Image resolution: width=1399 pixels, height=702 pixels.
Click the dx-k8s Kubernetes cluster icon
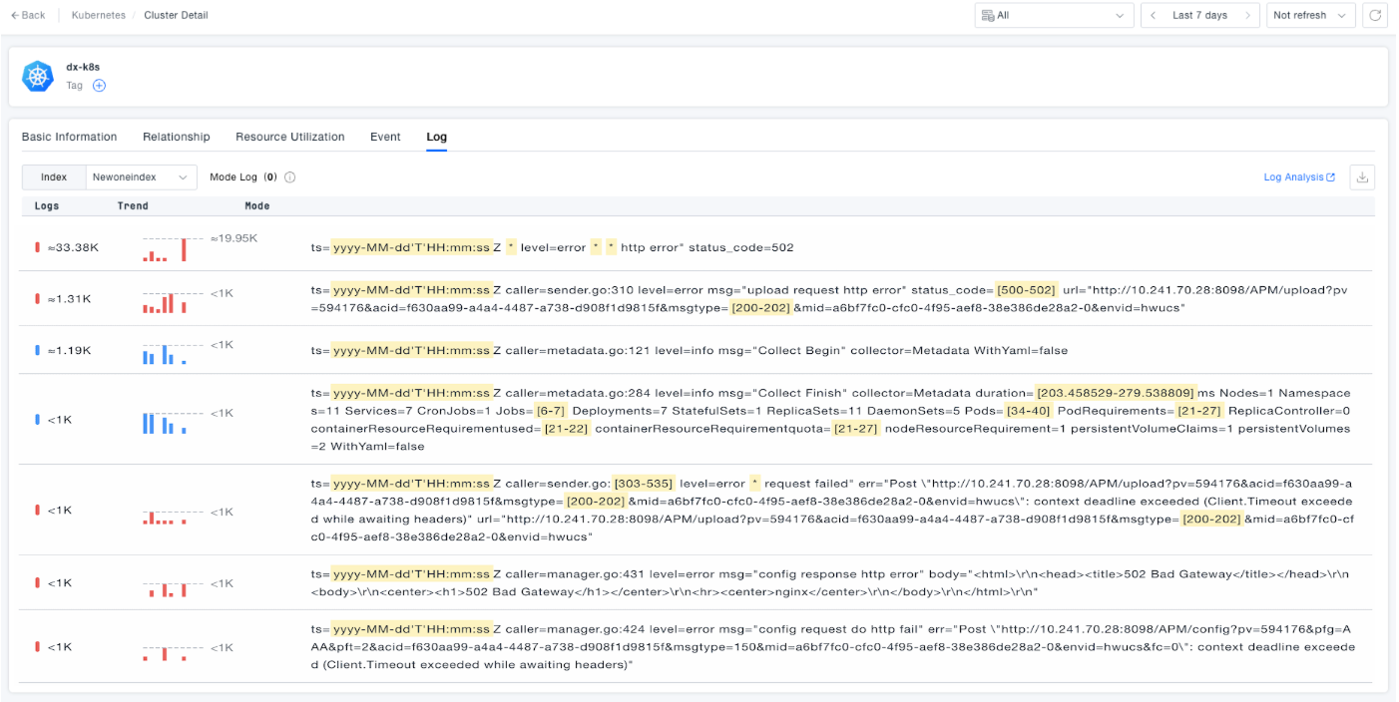click(x=38, y=76)
